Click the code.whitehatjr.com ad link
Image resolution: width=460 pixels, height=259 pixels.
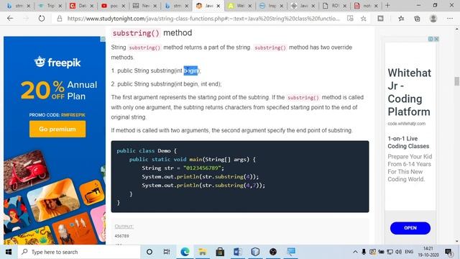[x=406, y=124]
